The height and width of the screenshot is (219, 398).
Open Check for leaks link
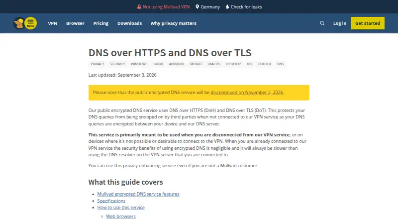click(246, 7)
